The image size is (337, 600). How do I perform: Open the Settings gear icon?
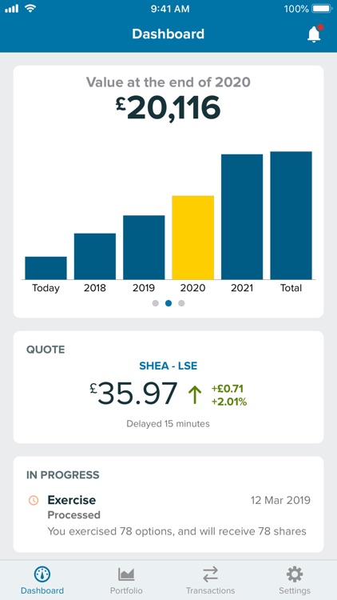295,574
